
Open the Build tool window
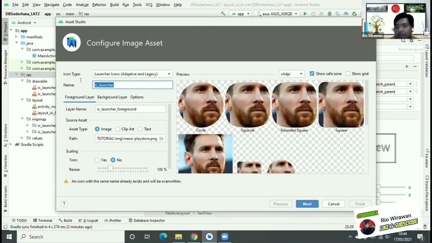pyautogui.click(x=65, y=220)
